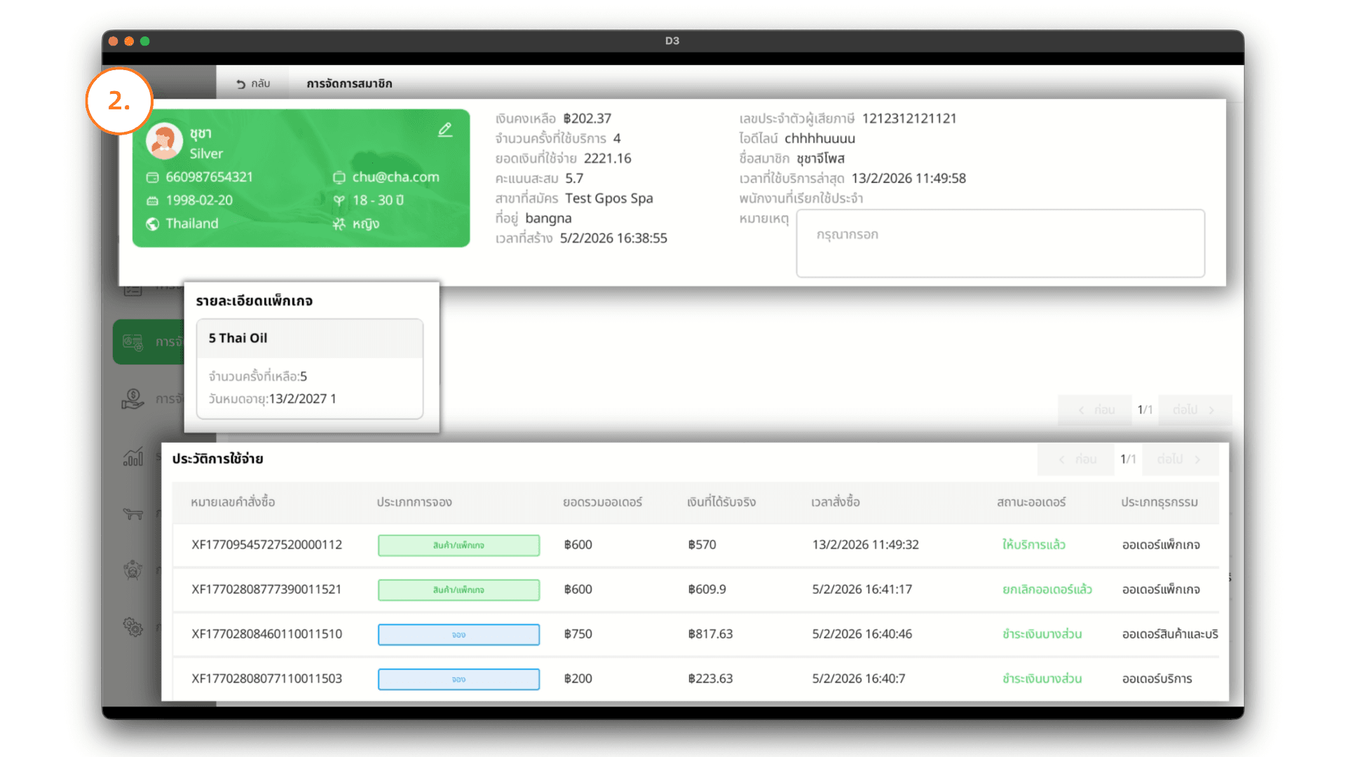Viewport: 1346px width, 757px height.
Task: Click upper ก่อน previous page button
Action: (1096, 409)
